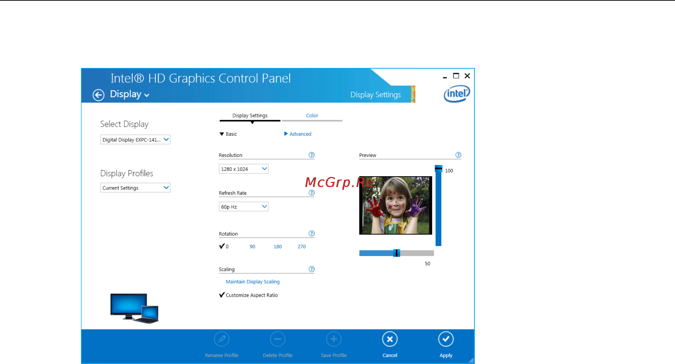Click the vertical slider value 100
Image resolution: width=675 pixels, height=364 pixels.
pyautogui.click(x=449, y=171)
